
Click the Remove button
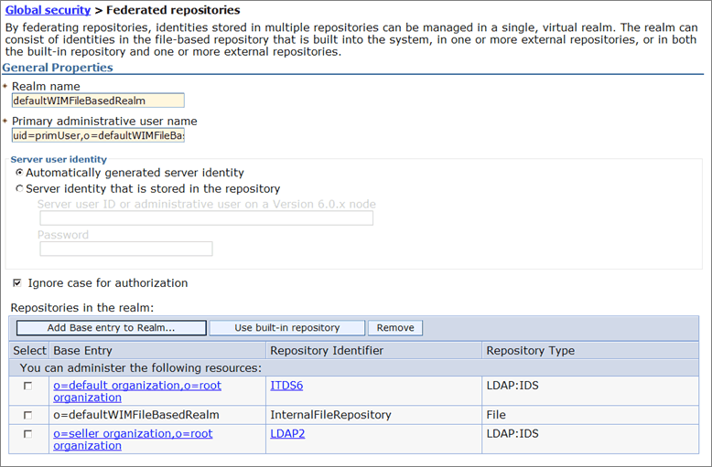click(395, 328)
